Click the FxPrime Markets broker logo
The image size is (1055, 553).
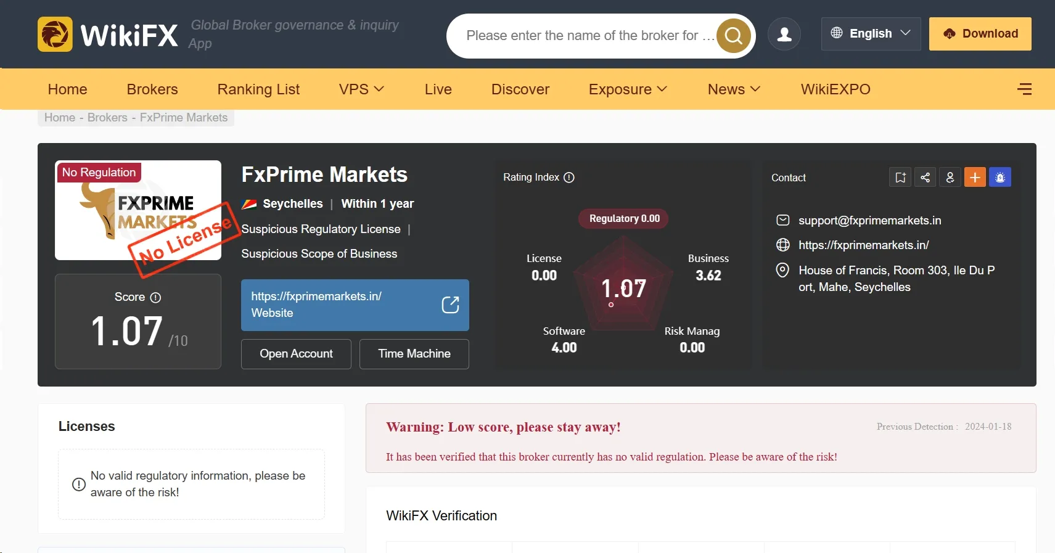coord(138,210)
